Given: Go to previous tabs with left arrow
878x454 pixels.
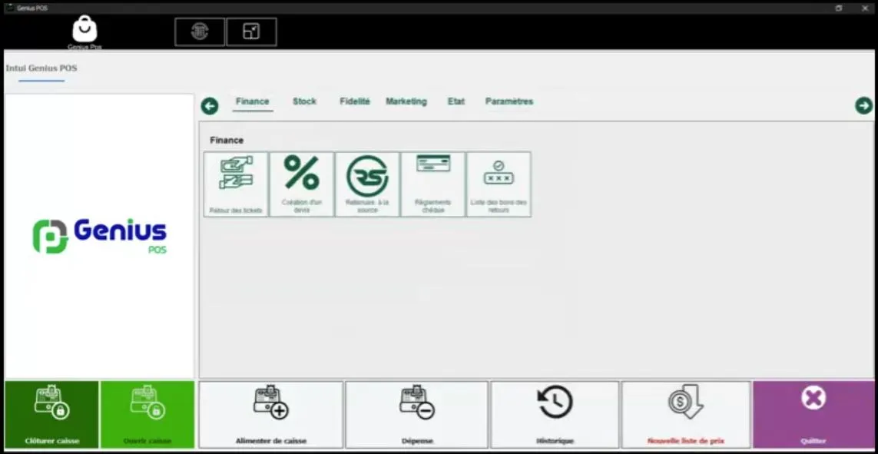Looking at the screenshot, I should point(210,106).
